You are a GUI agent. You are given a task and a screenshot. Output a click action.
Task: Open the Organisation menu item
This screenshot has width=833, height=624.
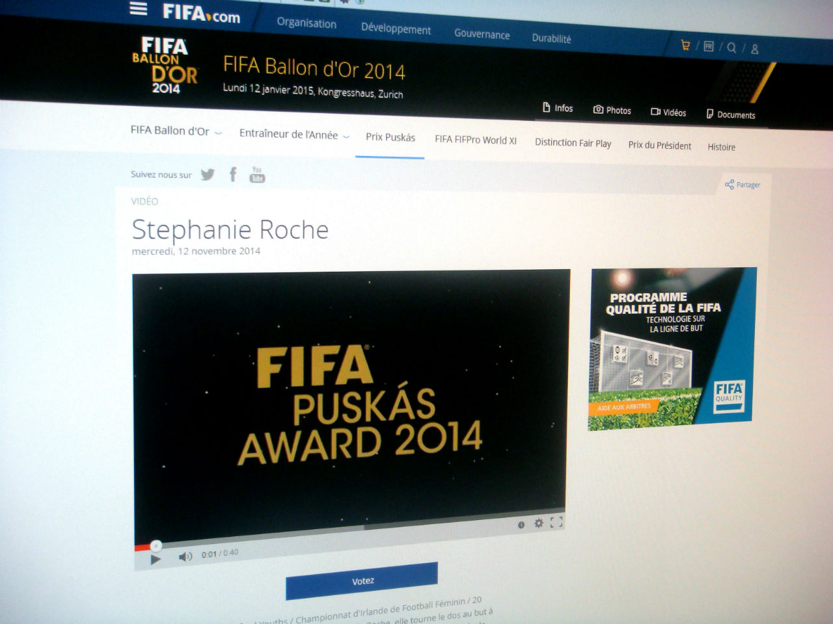point(307,23)
